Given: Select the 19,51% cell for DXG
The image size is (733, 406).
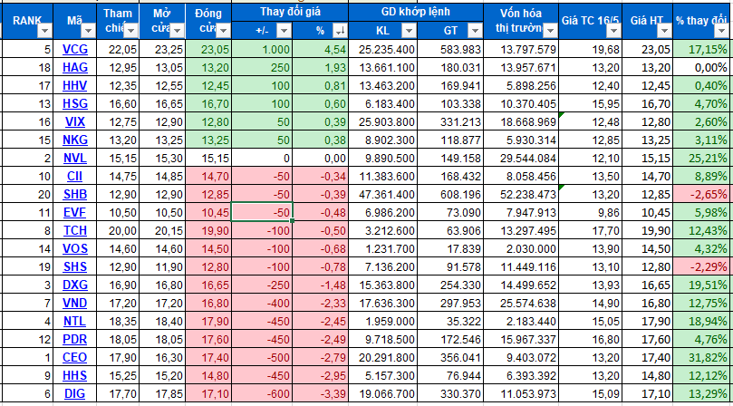Looking at the screenshot, I should (703, 285).
